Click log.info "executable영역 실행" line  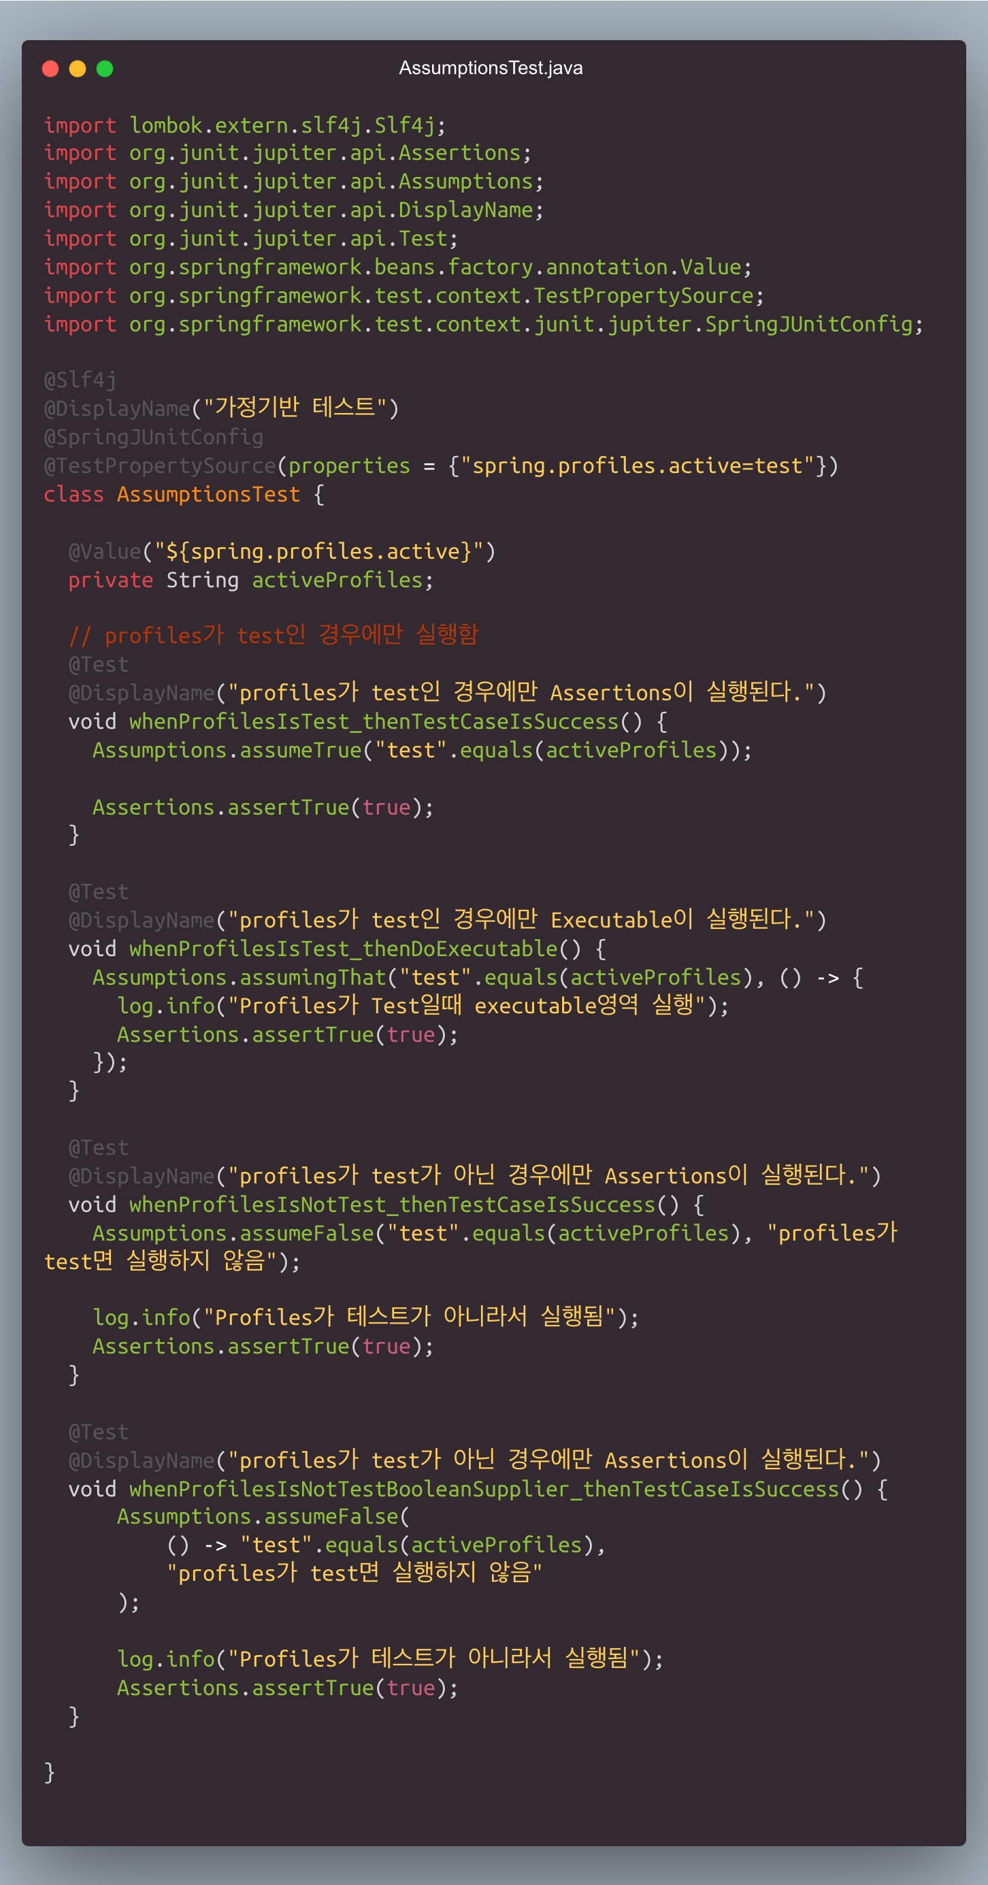click(423, 1005)
